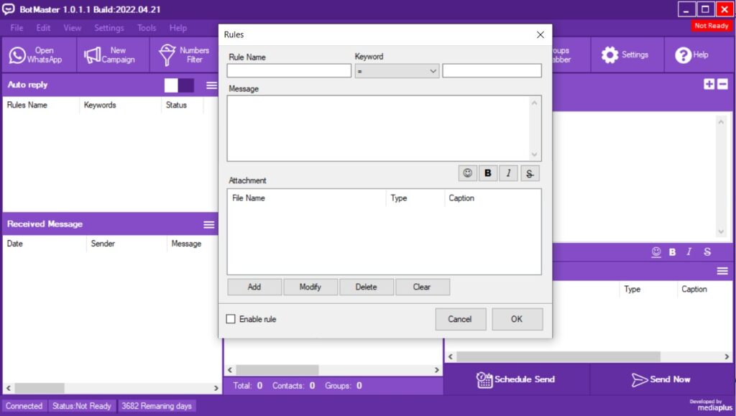Open the Received Message panel menu
The image size is (736, 416).
(209, 225)
